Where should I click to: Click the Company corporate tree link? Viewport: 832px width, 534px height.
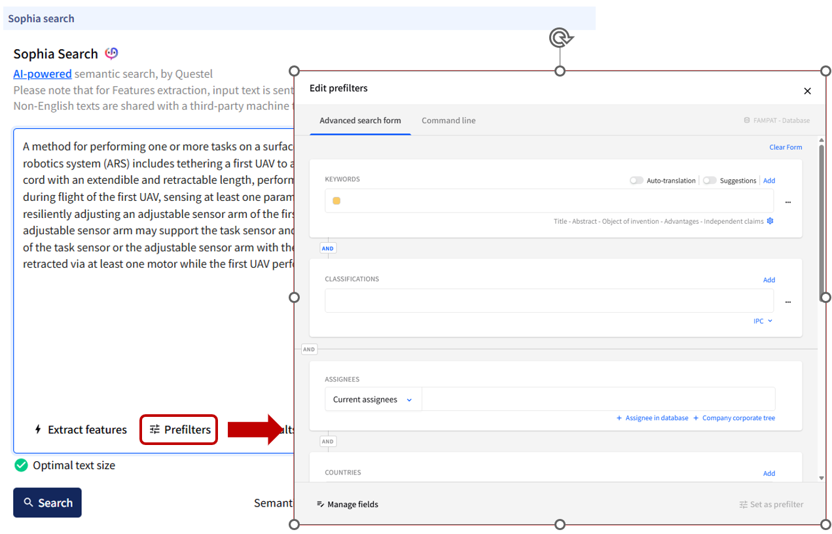734,418
